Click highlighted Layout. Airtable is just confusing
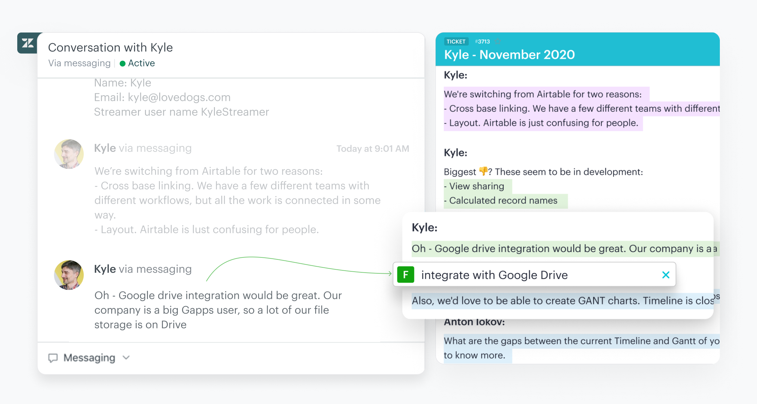The width and height of the screenshot is (757, 404). pos(543,123)
